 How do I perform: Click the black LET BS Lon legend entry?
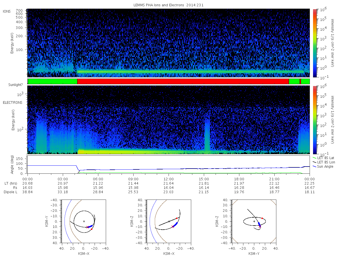pyautogui.click(x=324, y=162)
